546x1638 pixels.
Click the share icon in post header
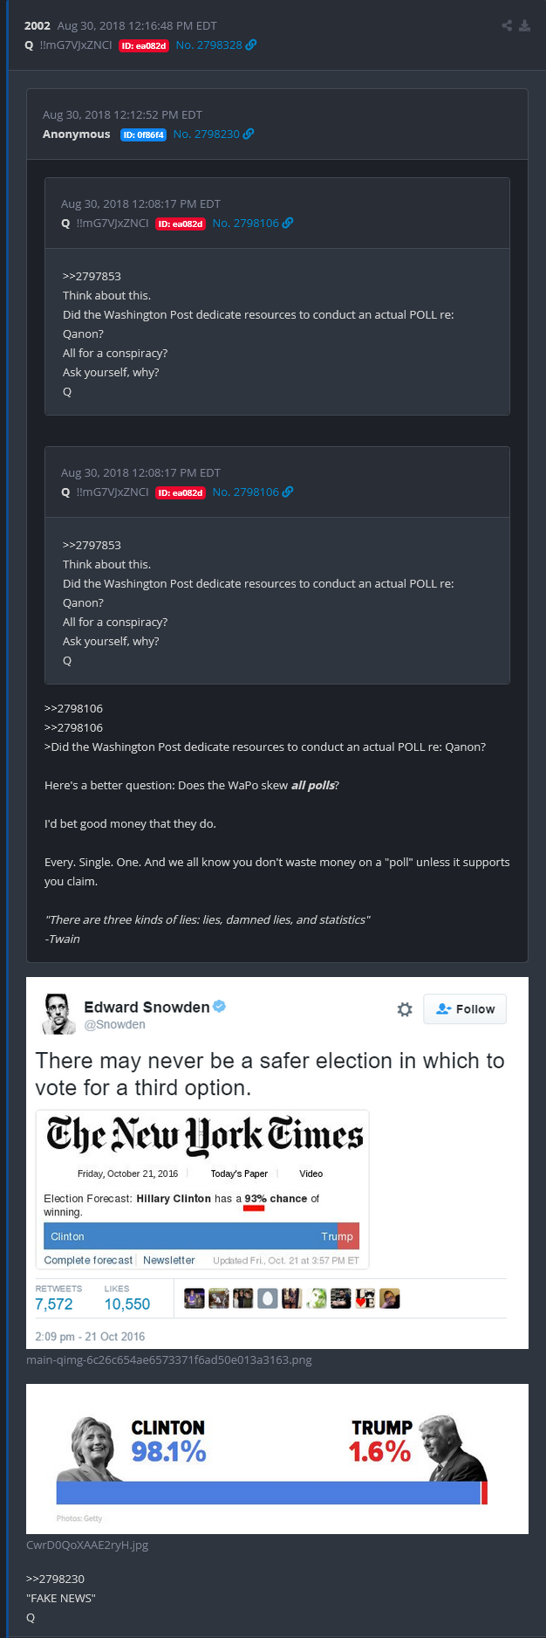507,25
